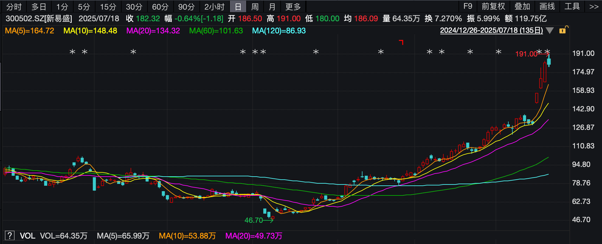Toggle 前复权 price adjustment
This screenshot has height=244, width=602.
(493, 6)
